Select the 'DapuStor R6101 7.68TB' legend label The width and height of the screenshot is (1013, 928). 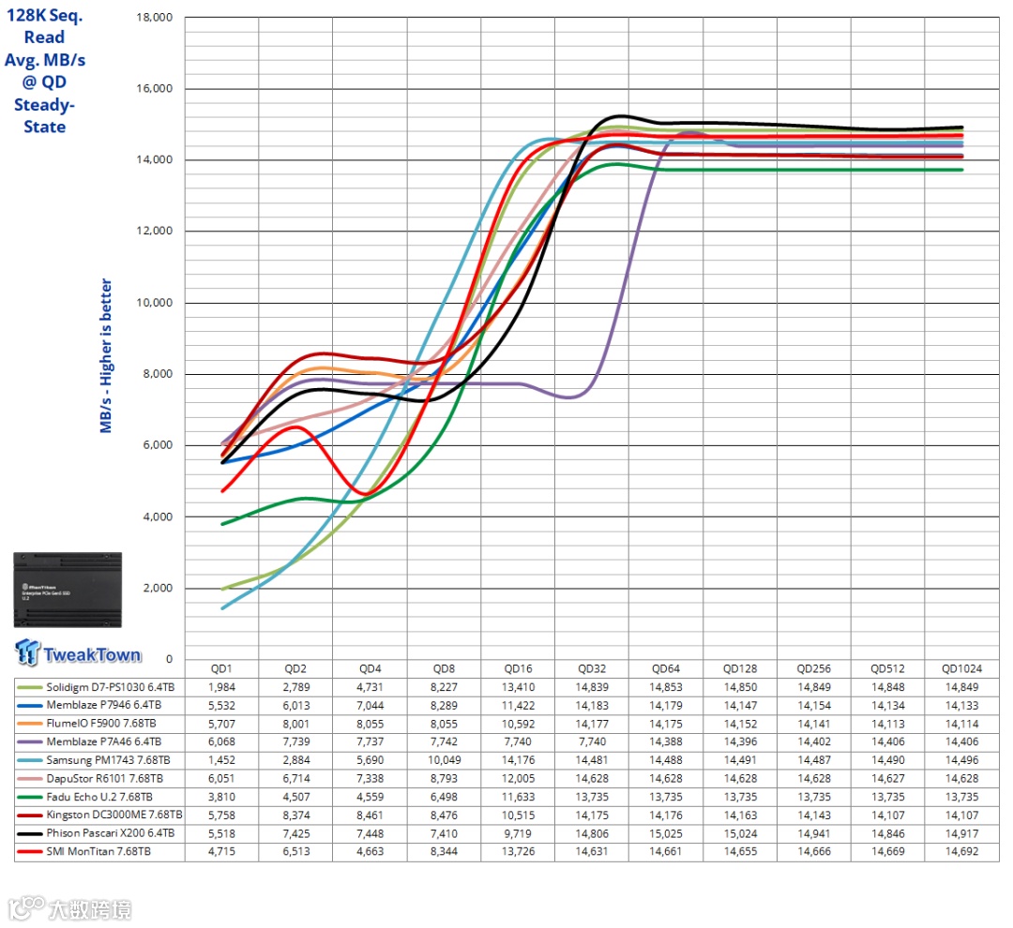105,779
